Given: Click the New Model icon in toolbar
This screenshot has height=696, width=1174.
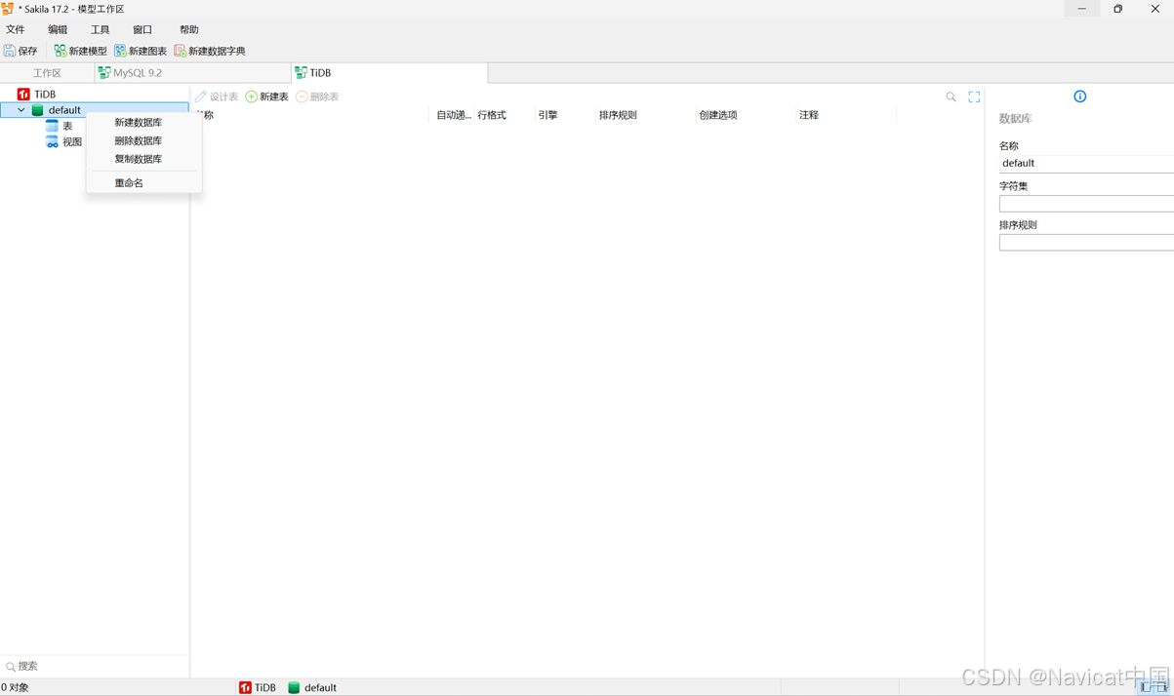Looking at the screenshot, I should pos(61,51).
